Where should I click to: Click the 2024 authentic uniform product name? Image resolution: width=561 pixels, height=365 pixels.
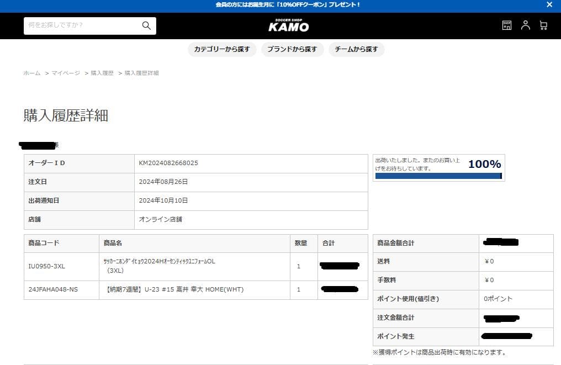pos(159,261)
